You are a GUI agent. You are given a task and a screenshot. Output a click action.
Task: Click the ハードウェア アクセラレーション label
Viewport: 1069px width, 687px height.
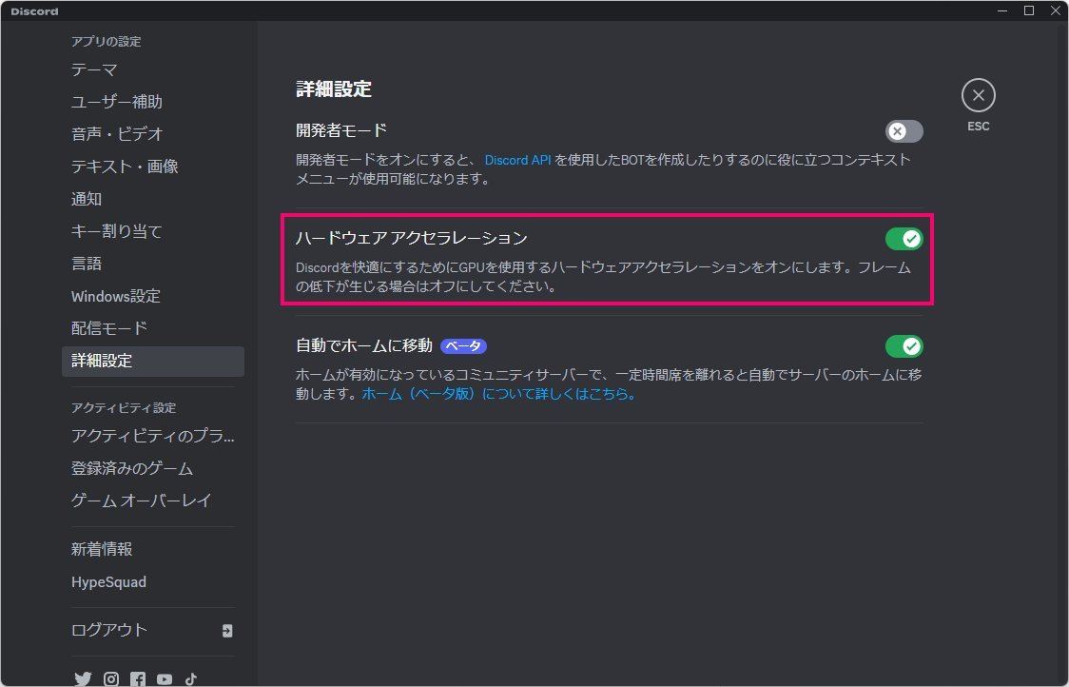411,238
